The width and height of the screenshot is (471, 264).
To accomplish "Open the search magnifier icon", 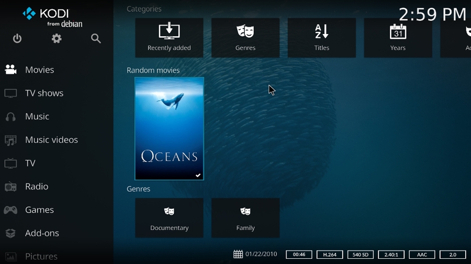I will pyautogui.click(x=96, y=39).
